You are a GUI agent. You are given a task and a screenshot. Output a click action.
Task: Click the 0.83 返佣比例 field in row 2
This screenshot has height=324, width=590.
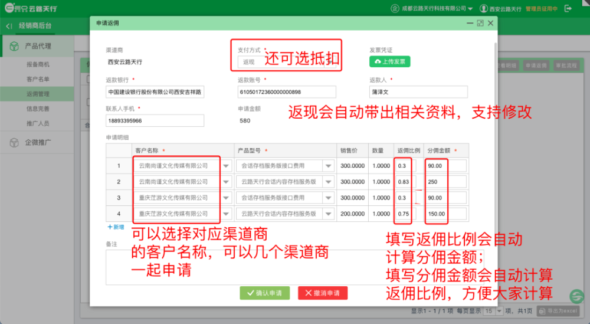click(x=406, y=182)
